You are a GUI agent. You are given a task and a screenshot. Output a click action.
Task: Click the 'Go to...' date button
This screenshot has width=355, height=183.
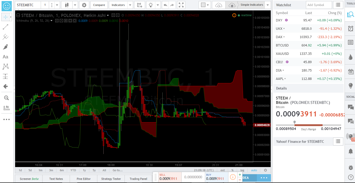(118, 170)
